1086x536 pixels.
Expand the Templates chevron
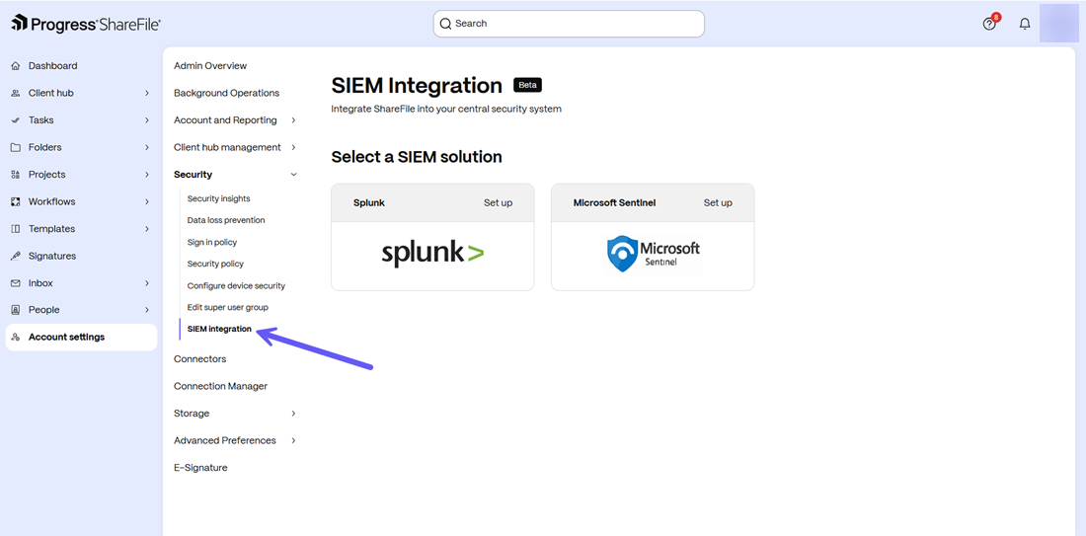pos(147,229)
